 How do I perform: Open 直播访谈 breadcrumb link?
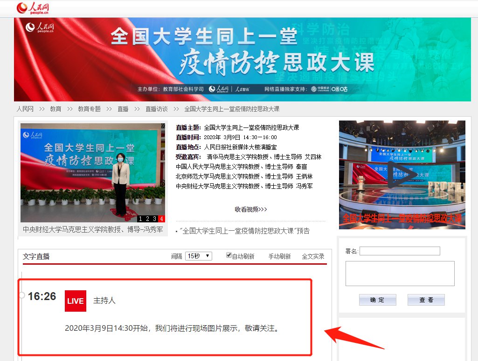pyautogui.click(x=157, y=109)
